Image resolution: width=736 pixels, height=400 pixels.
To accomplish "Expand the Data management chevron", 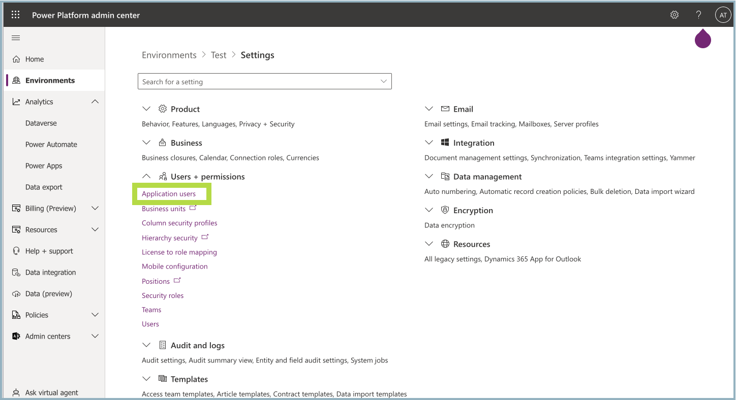I will 429,177.
